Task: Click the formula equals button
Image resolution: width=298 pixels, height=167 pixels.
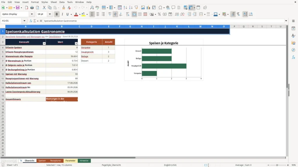Action: 41,21
